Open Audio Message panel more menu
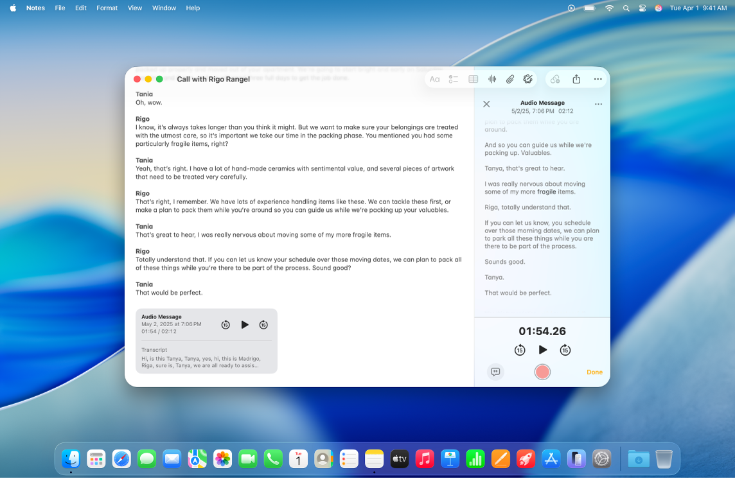Viewport: 735px width, 479px height. click(x=598, y=103)
